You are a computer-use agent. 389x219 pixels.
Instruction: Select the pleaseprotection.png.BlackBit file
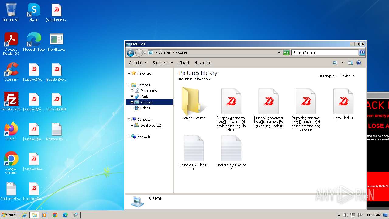click(306, 110)
